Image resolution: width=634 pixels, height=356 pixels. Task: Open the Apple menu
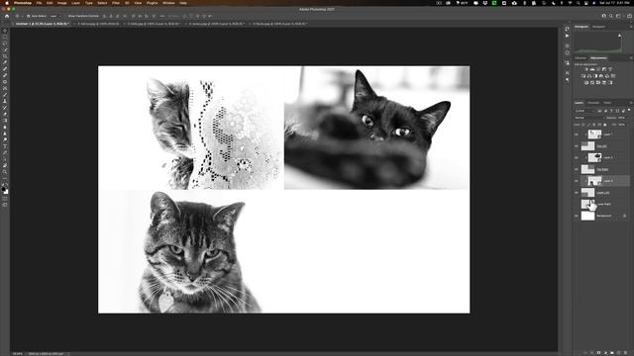click(7, 3)
